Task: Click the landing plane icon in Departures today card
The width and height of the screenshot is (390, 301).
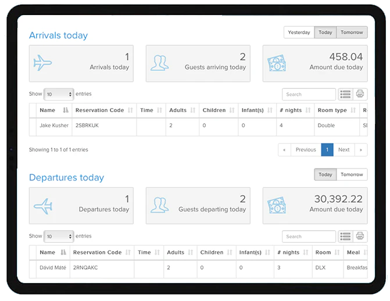Action: tap(43, 206)
